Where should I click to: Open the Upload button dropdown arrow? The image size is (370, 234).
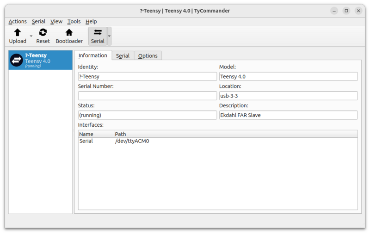pos(31,36)
